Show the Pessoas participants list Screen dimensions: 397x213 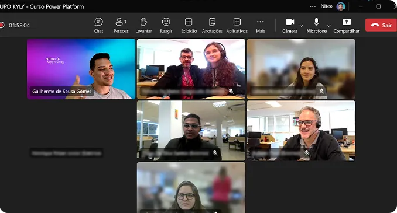click(121, 25)
